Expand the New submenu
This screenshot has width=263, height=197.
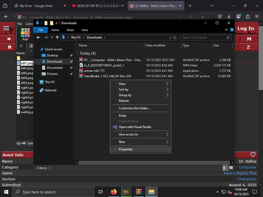coord(140,142)
